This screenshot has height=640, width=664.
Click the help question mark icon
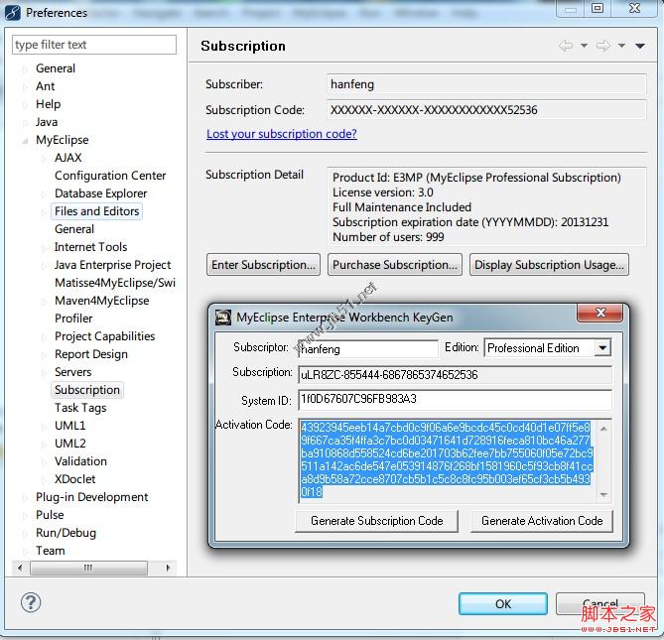tap(31, 602)
